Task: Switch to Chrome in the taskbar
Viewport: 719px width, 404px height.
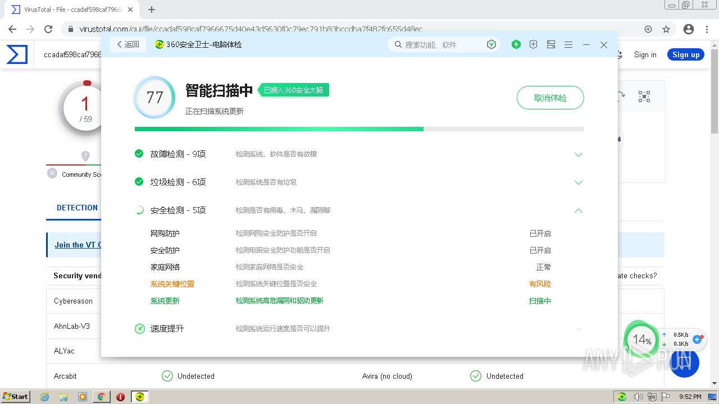Action: (101, 397)
